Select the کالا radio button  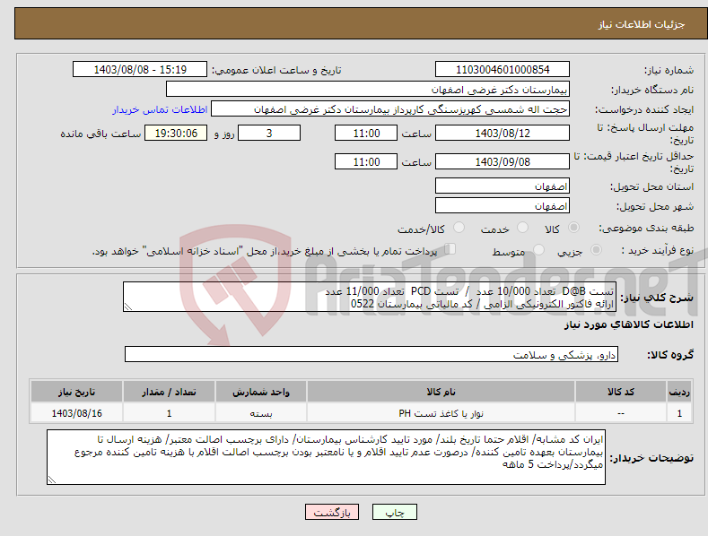573,228
